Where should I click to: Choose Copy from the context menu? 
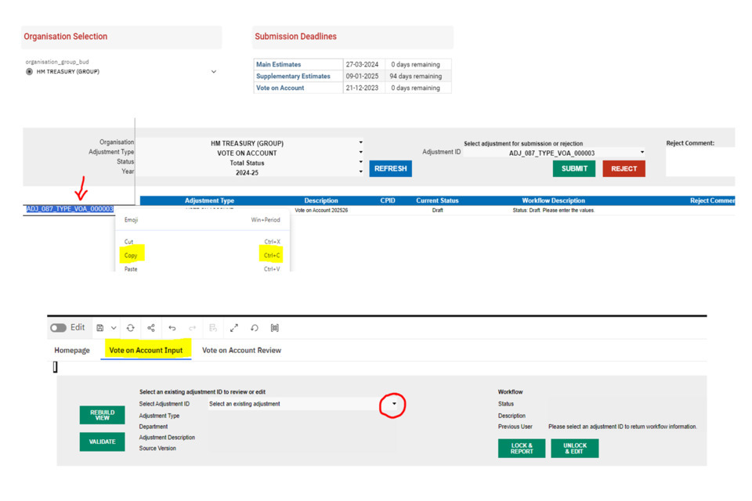coord(131,255)
